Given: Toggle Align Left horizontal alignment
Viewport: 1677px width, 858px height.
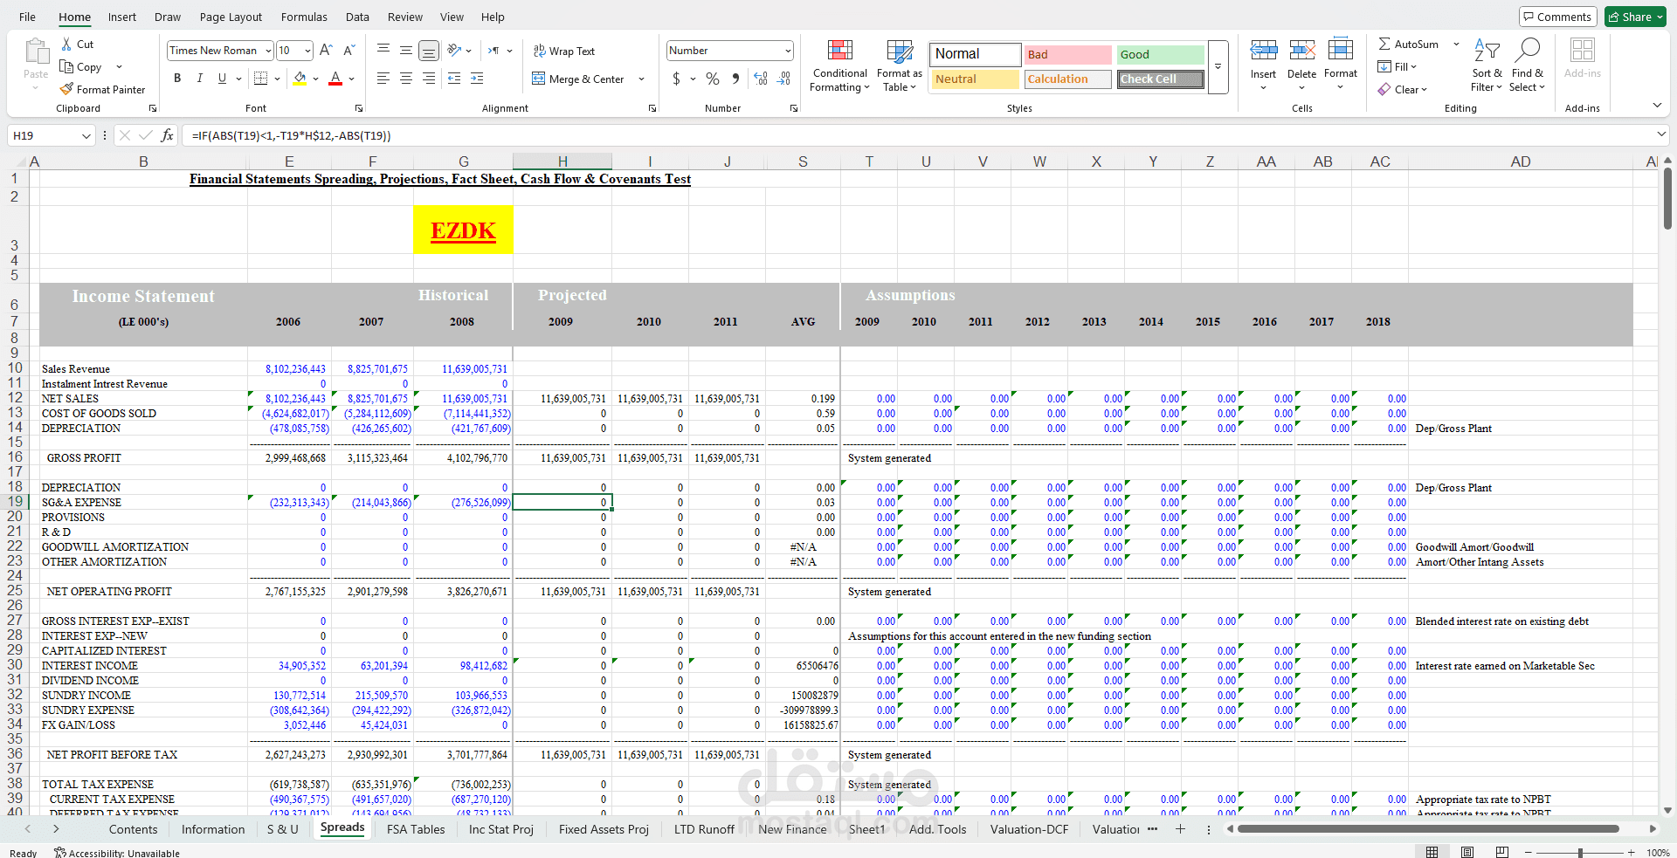Looking at the screenshot, I should pyautogui.click(x=383, y=79).
